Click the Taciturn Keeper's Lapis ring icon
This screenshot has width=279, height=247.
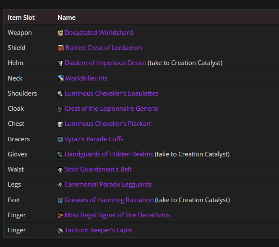click(x=60, y=231)
